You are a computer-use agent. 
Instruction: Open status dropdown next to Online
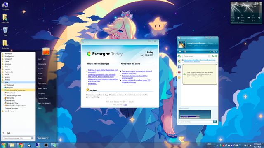[x=215, y=43]
